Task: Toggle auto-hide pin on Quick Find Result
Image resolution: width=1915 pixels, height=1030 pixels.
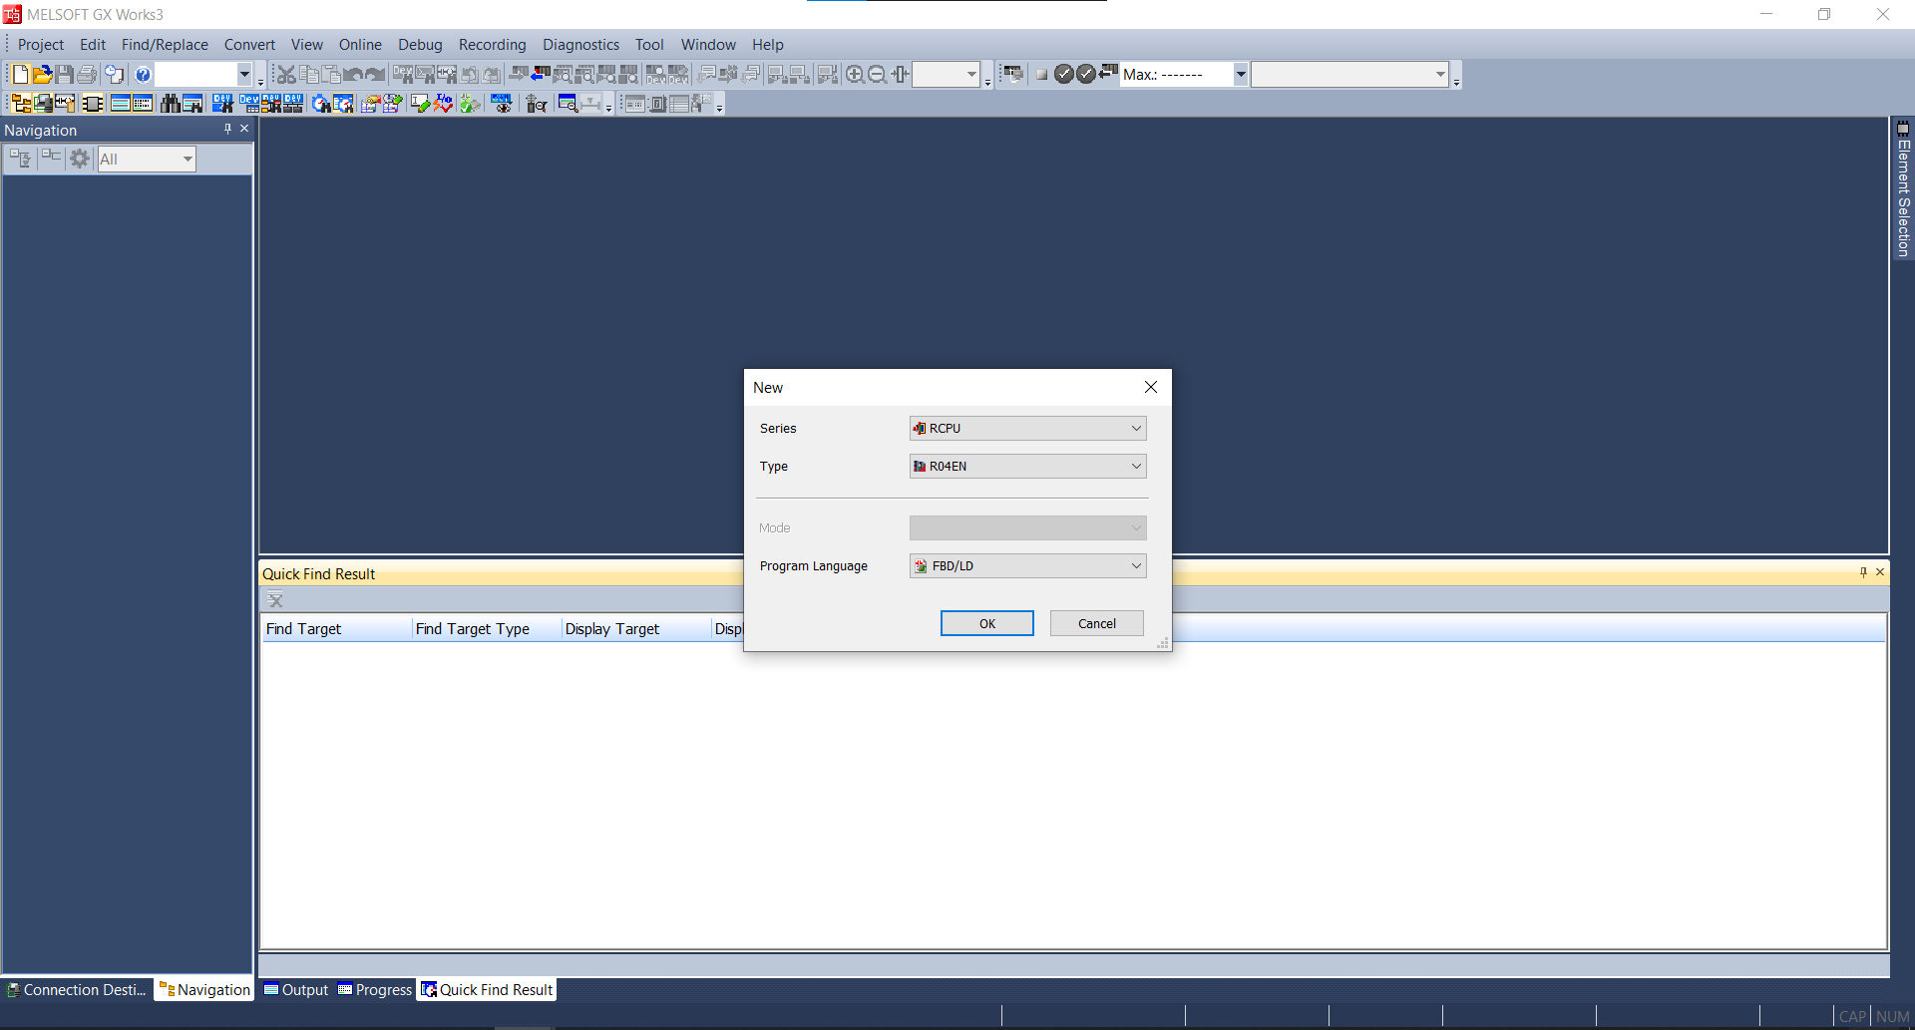Action: 1863,572
